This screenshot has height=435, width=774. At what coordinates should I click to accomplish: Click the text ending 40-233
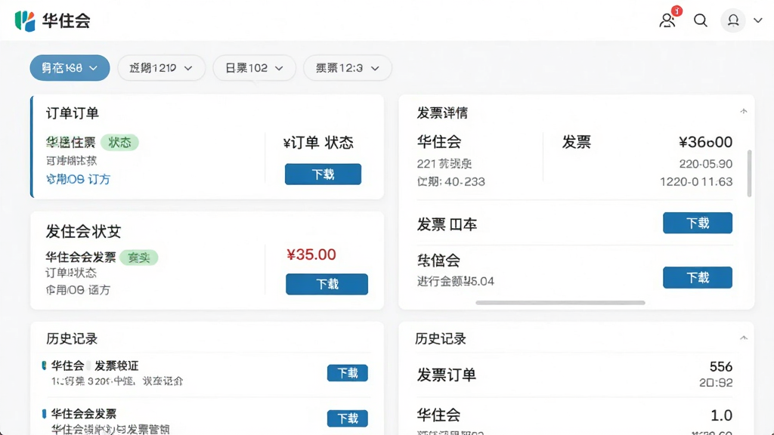tap(450, 181)
